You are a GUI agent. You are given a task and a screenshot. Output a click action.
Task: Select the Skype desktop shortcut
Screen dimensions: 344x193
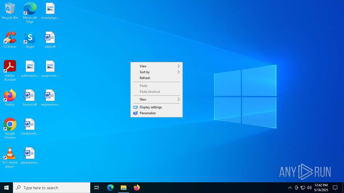click(x=30, y=40)
